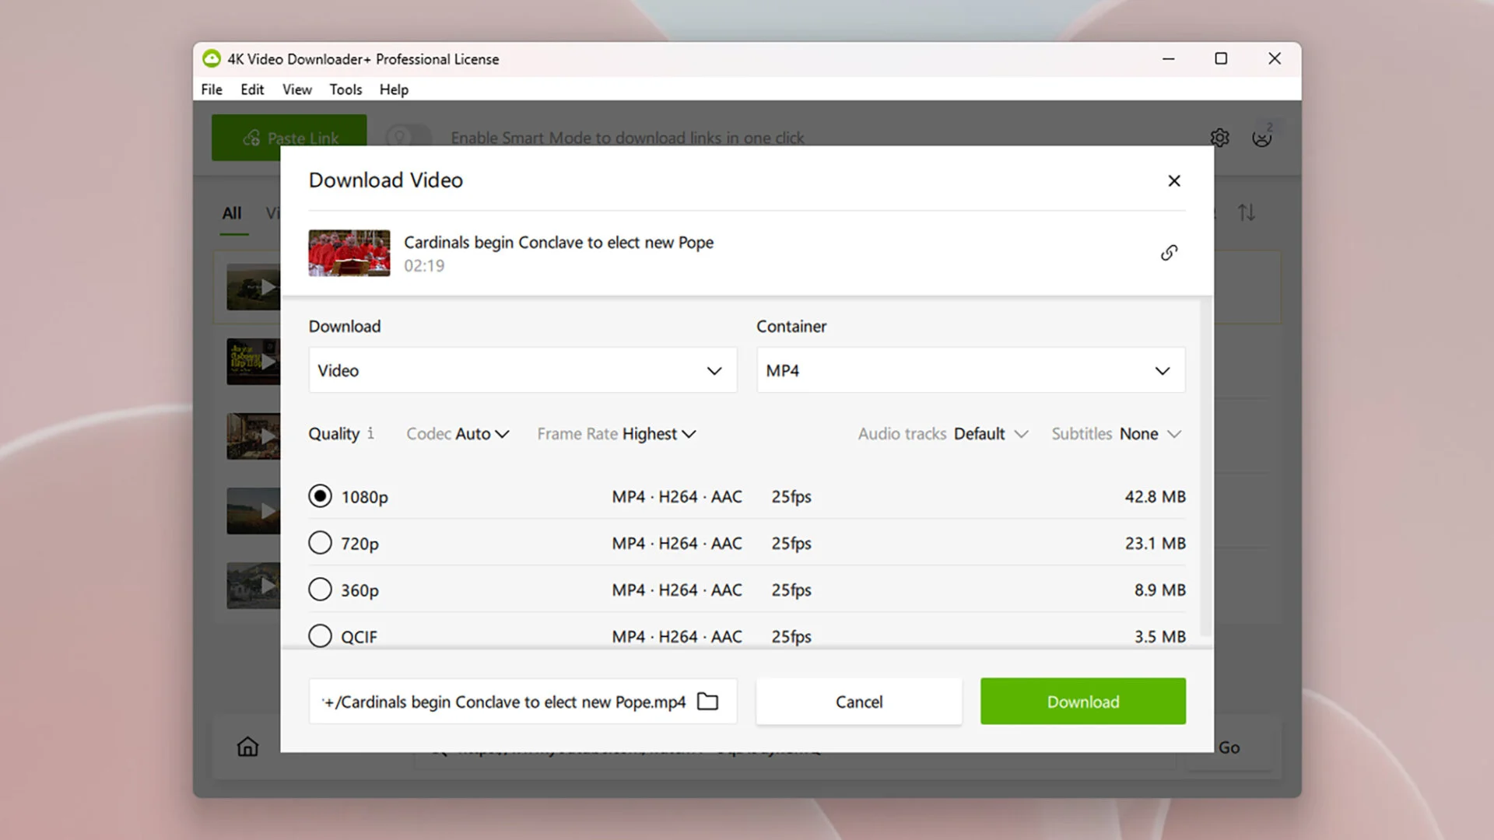Click fifth video thumbnail in main list
1494x840 pixels.
point(253,586)
